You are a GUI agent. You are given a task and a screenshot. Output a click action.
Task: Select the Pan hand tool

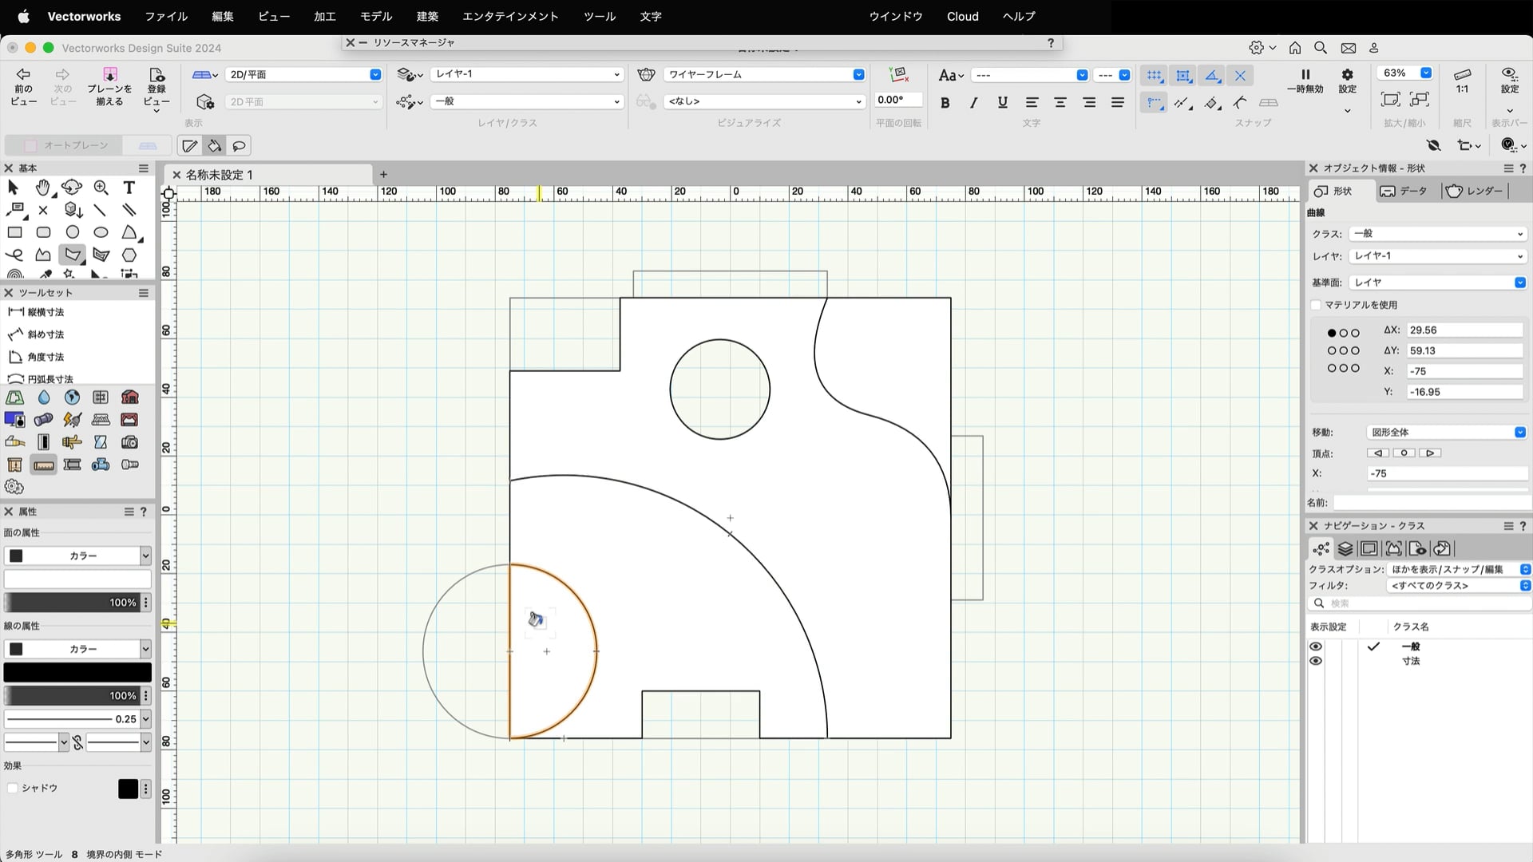tap(43, 188)
